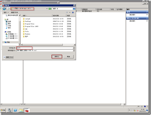Go back with the blue back arrow
Viewport: 151px width, 115px height.
point(4,9)
